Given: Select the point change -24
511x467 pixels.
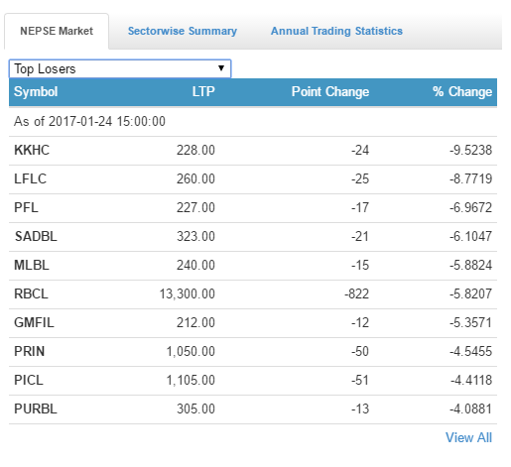Looking at the screenshot, I should pos(360,150).
